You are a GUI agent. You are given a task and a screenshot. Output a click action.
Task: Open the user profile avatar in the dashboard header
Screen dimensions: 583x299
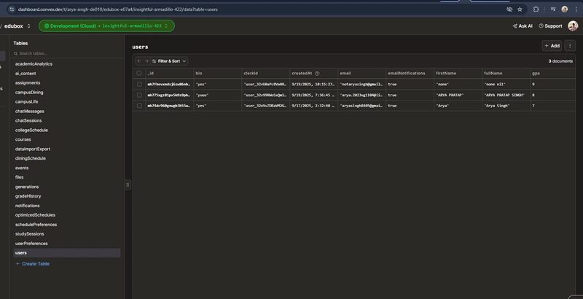click(x=573, y=26)
